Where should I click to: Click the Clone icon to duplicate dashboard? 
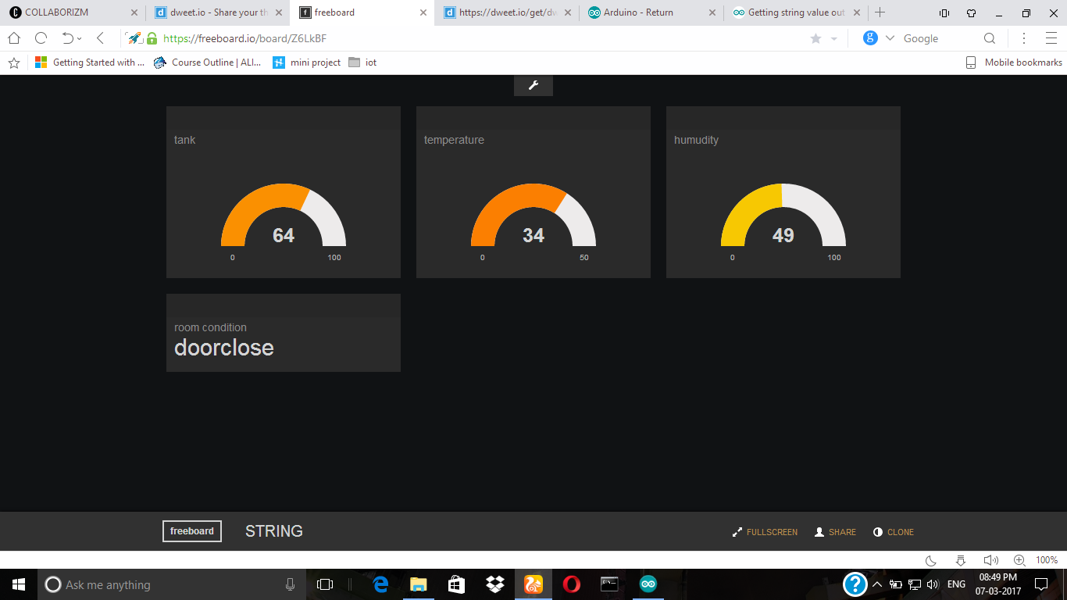[880, 532]
